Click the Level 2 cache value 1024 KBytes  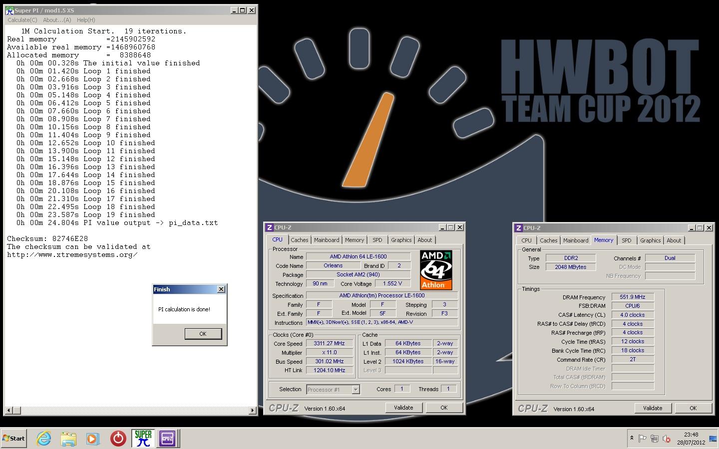pos(408,361)
